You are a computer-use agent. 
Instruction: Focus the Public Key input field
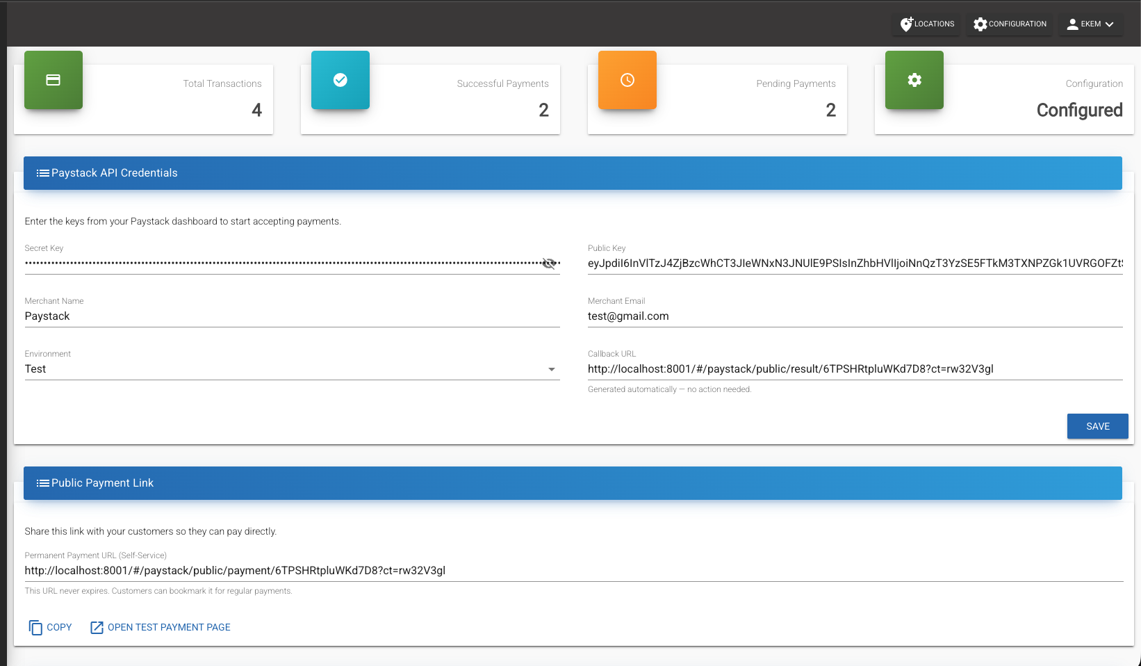point(855,263)
